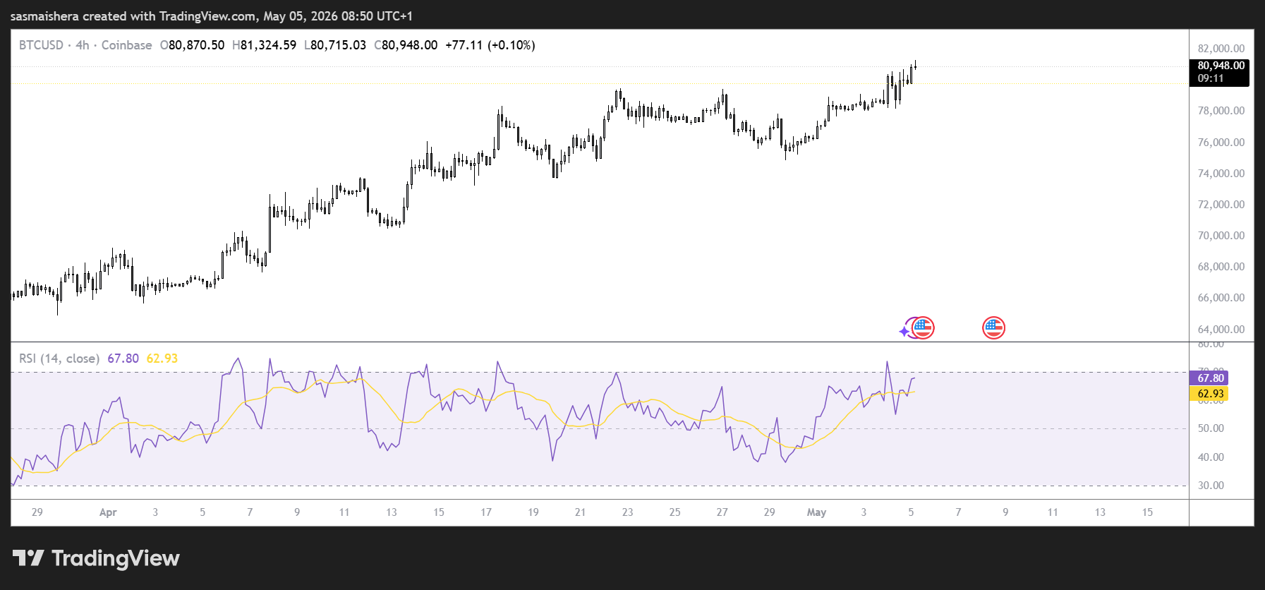
Task: Click the 25 date label on time axis
Action: tap(674, 512)
